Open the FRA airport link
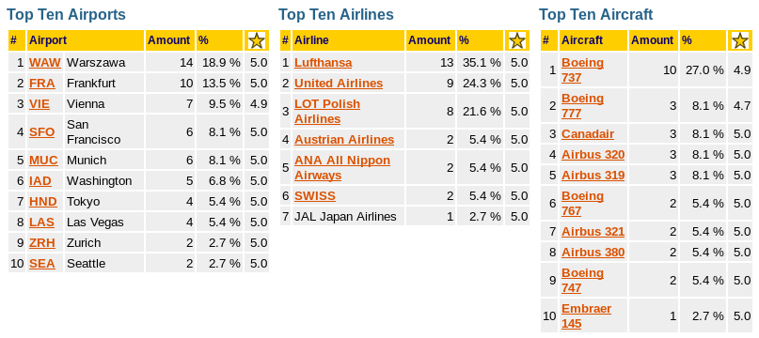Screen dimensions: 759x338 (42, 84)
